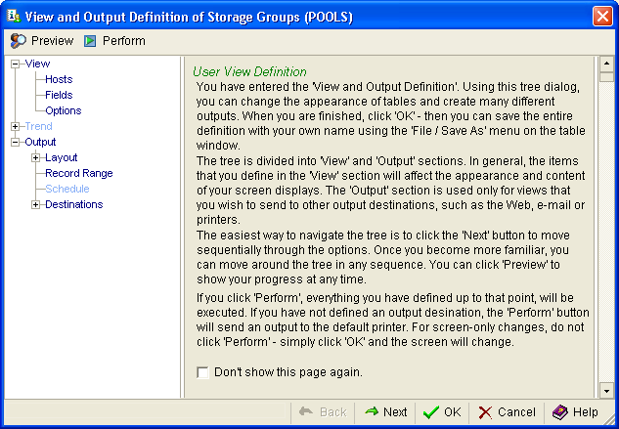Viewport: 619px width, 429px height.
Task: Select the Output tree item
Action: point(40,142)
